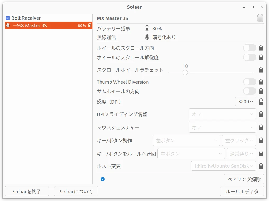Viewport: 269px width, 201px height.
Task: Click the 80% text in the selected tree row
Action: [x=82, y=26]
